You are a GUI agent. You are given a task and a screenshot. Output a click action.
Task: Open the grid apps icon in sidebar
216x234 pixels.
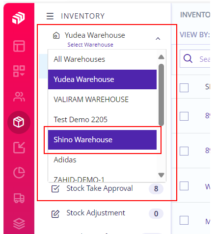(19, 71)
